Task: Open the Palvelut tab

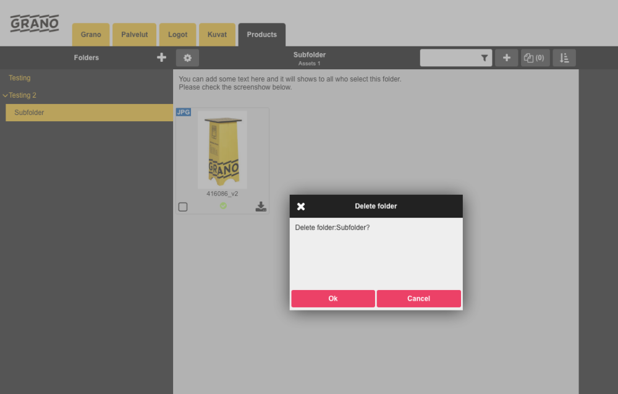Action: point(134,35)
